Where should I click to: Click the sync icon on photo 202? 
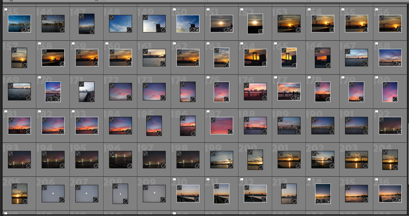pos(314,153)
